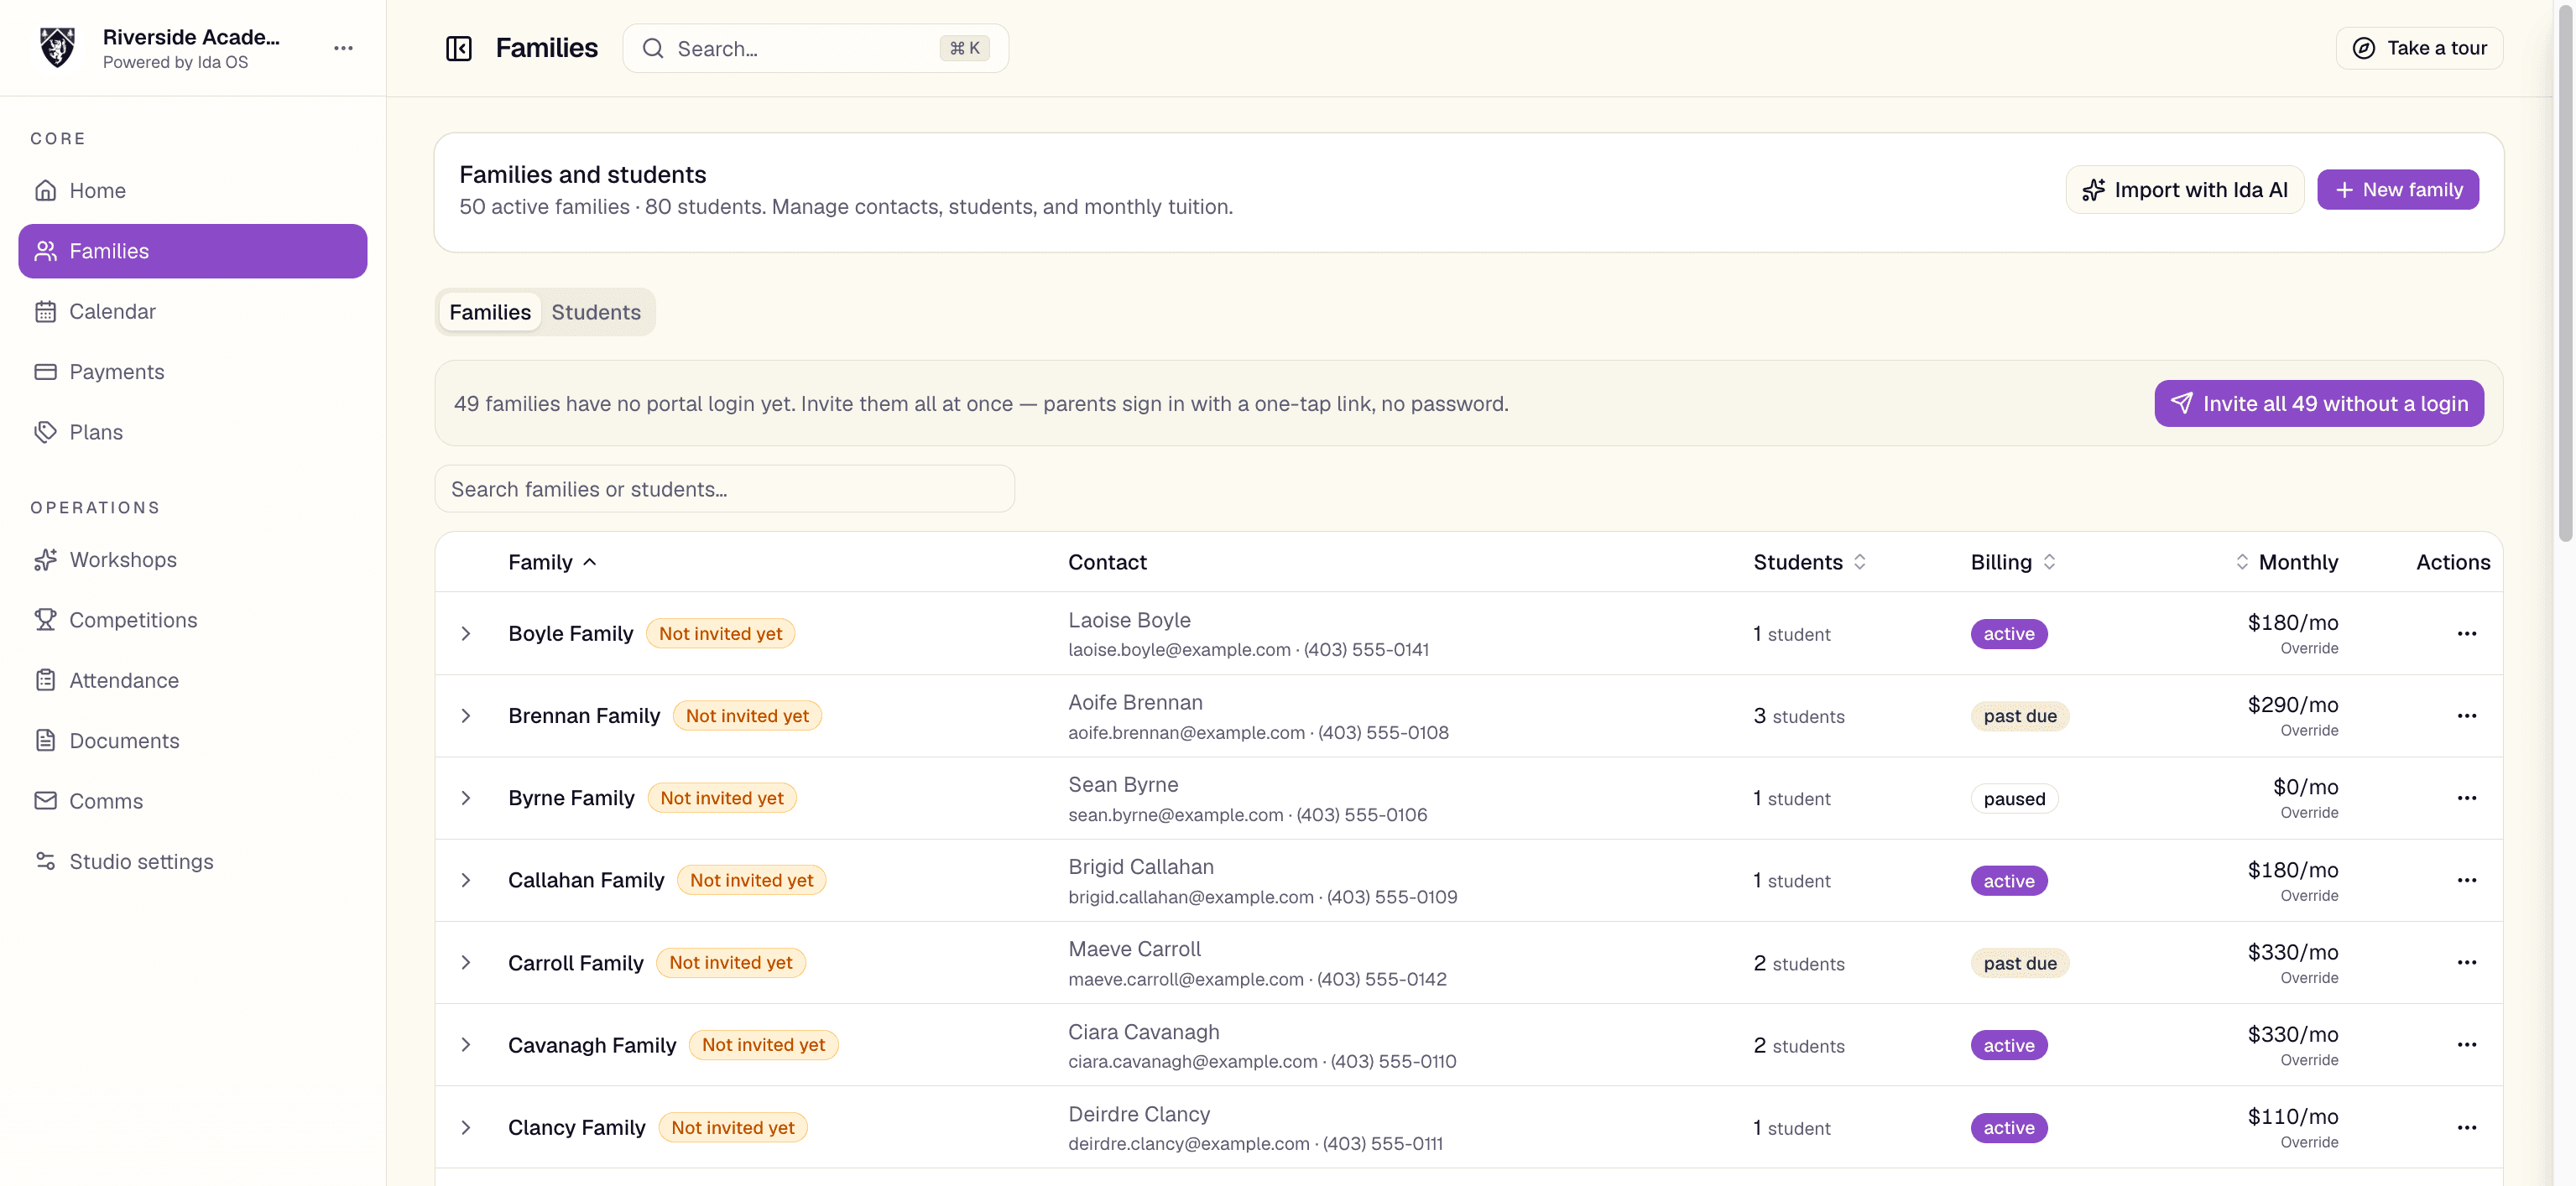Click the Plans tag icon
Image resolution: width=2576 pixels, height=1186 pixels.
(x=46, y=432)
